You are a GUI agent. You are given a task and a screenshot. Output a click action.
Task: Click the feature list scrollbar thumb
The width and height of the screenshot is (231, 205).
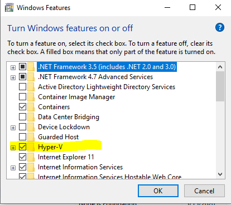220,86
